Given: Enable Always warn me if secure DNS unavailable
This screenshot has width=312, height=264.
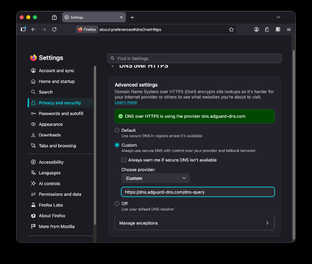Looking at the screenshot, I should point(124,160).
